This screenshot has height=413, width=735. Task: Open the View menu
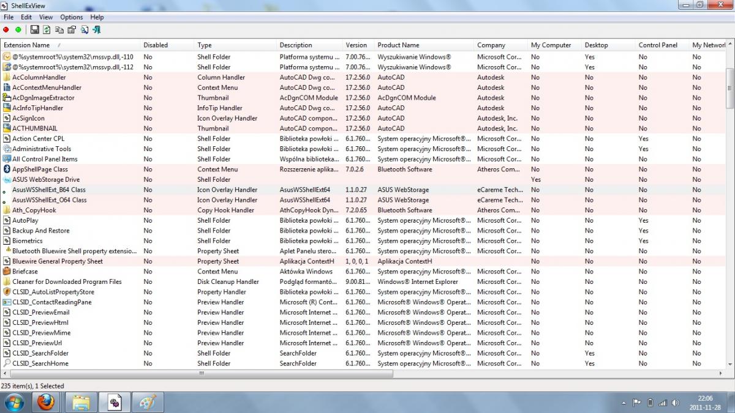(x=46, y=17)
